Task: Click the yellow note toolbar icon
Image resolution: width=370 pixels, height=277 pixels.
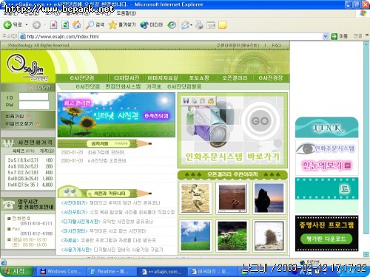Action: pos(223,25)
